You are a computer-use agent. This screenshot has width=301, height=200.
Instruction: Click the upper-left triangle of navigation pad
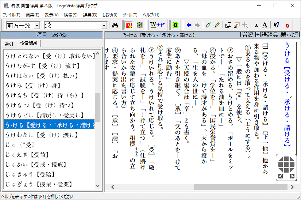click(281, 159)
